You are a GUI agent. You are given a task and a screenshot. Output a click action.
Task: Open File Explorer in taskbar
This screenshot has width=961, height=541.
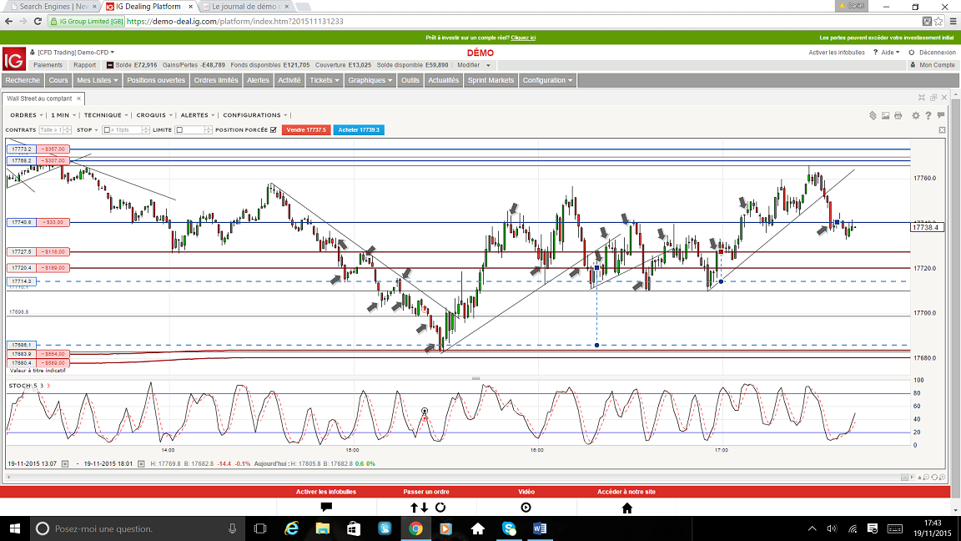pyautogui.click(x=322, y=528)
